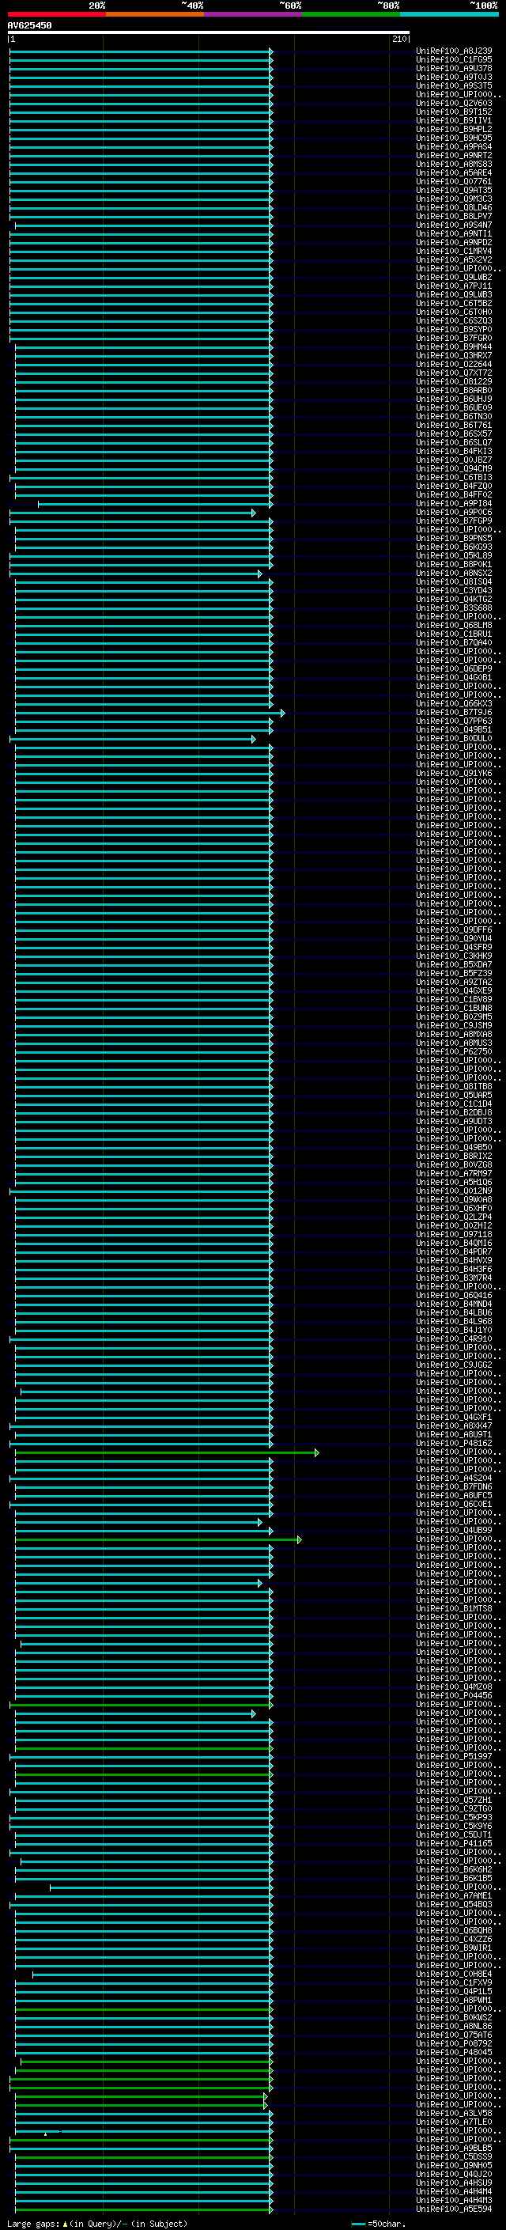Open hit UniRef100_C1FG95

point(454,60)
